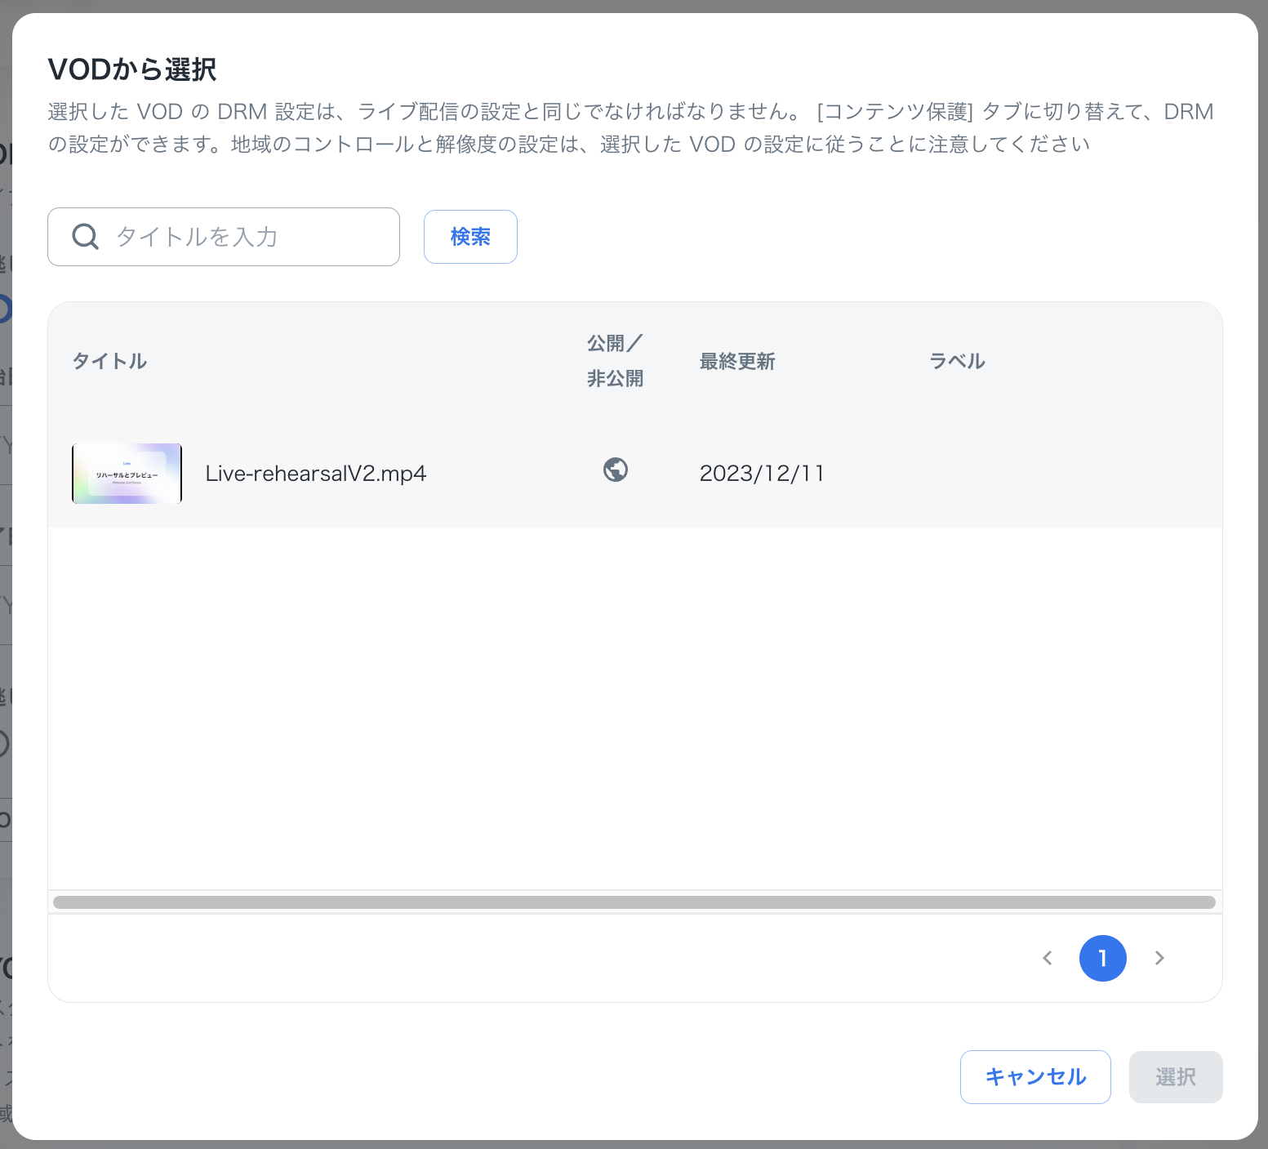Image resolution: width=1268 pixels, height=1149 pixels.
Task: Click the 2023/12/11 last updated date
Action: 762,474
